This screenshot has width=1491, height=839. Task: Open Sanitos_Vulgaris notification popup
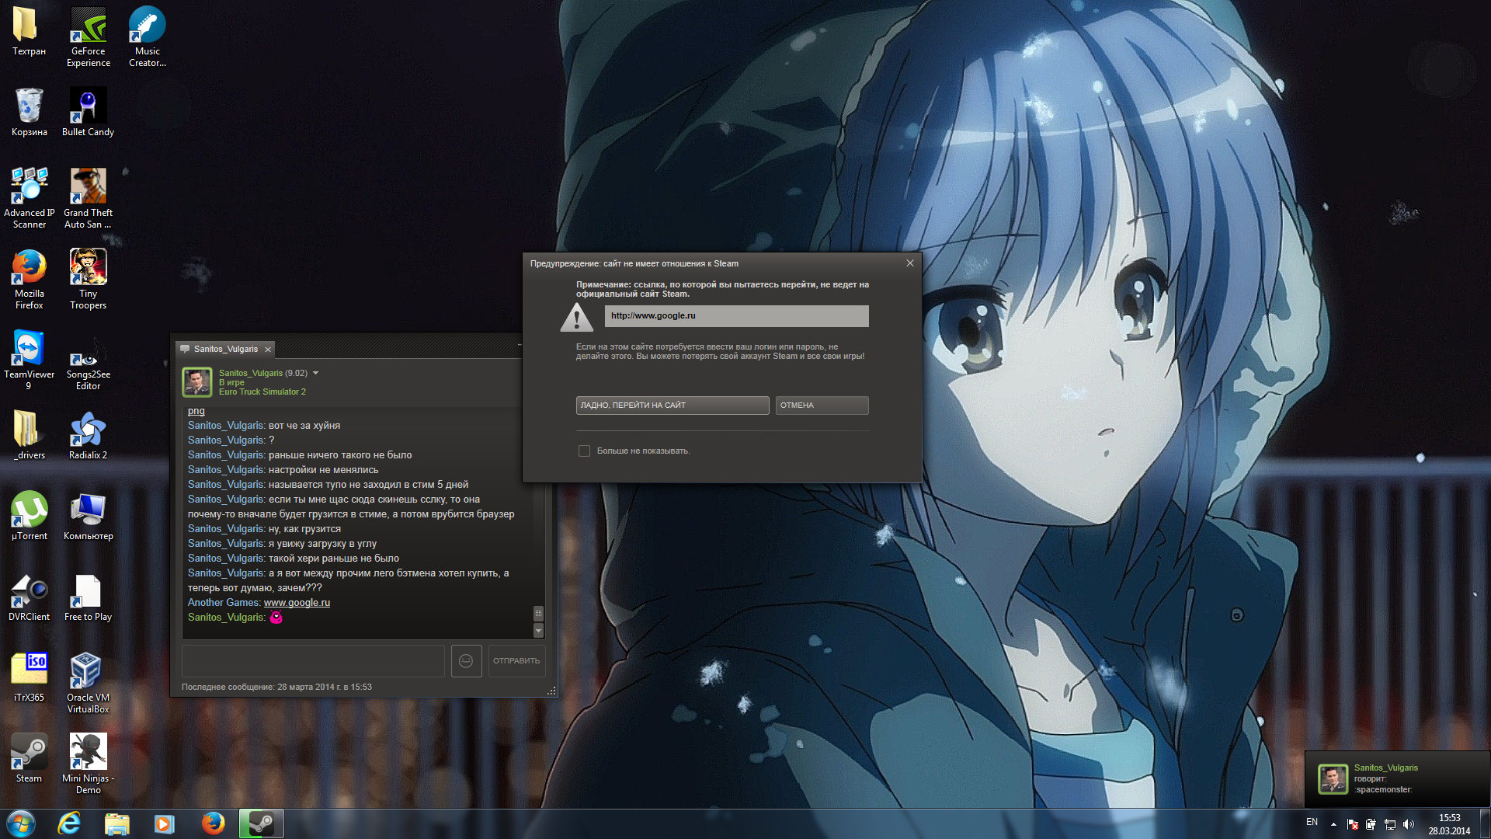click(1397, 779)
